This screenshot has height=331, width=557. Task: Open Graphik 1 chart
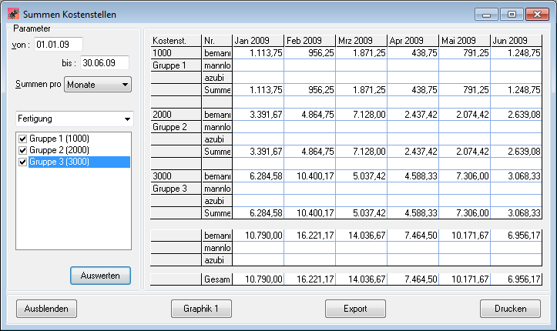(201, 309)
